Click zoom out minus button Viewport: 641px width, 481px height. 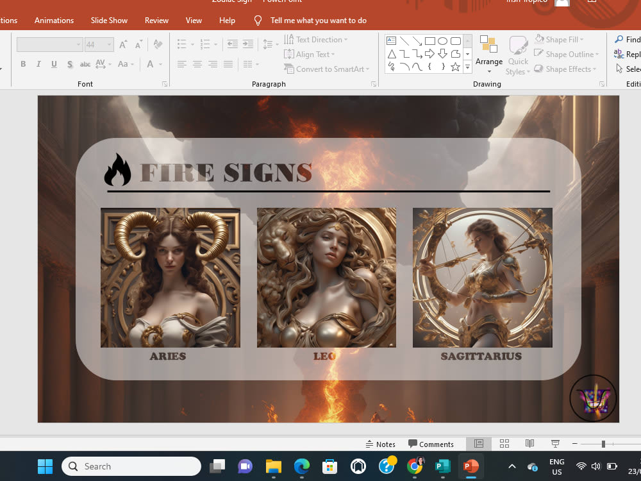point(574,443)
